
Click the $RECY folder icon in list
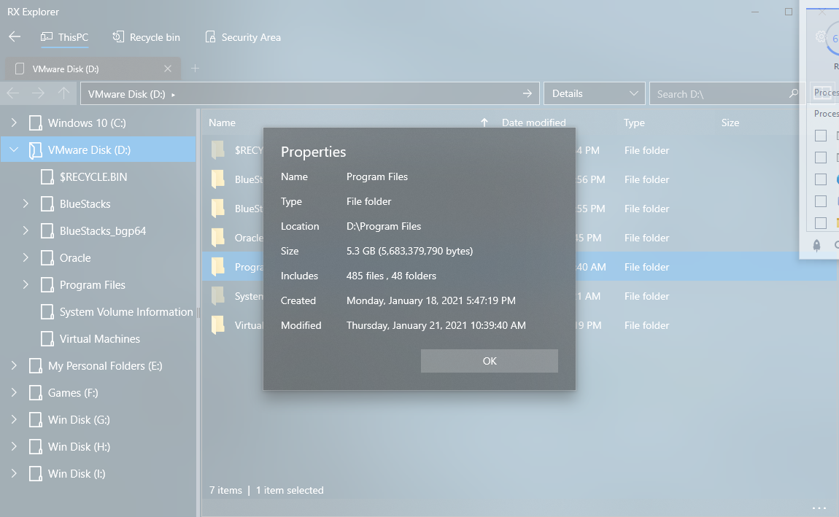pos(218,150)
